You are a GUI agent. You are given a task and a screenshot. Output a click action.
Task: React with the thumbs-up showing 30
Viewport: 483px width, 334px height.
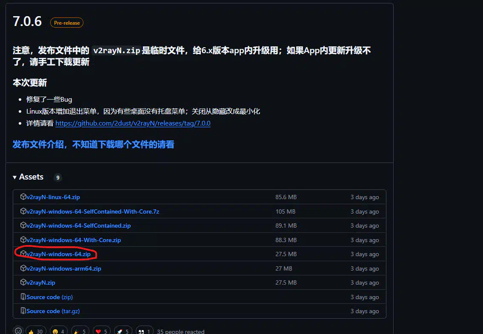[36, 331]
